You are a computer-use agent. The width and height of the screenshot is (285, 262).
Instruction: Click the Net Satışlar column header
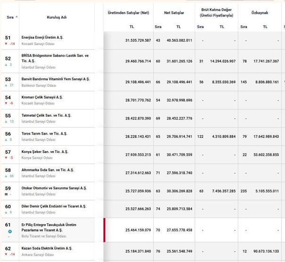pyautogui.click(x=174, y=13)
